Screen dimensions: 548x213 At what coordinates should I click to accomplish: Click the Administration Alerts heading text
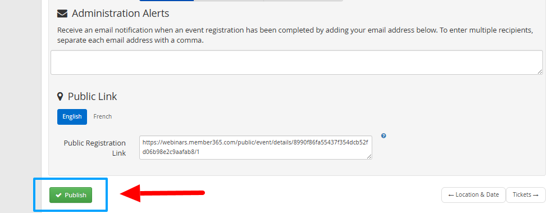tap(121, 13)
